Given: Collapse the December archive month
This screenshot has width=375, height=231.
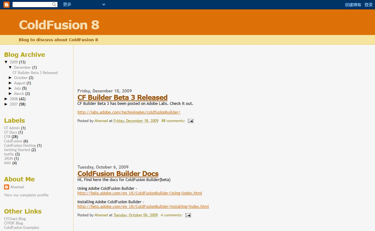Looking at the screenshot, I should coord(10,67).
